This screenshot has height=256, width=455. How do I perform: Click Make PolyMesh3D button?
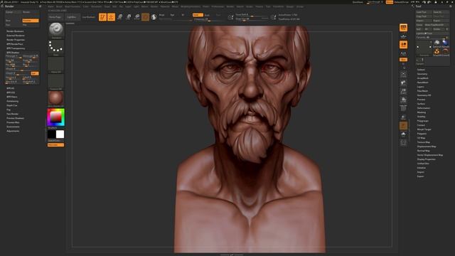(x=437, y=25)
